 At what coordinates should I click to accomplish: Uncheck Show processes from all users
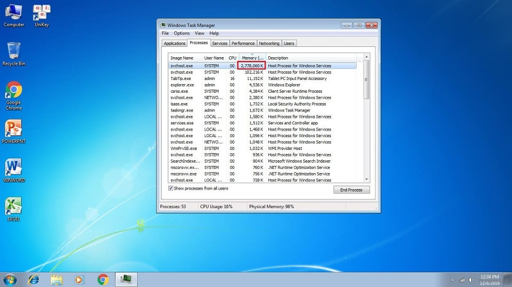coord(171,188)
